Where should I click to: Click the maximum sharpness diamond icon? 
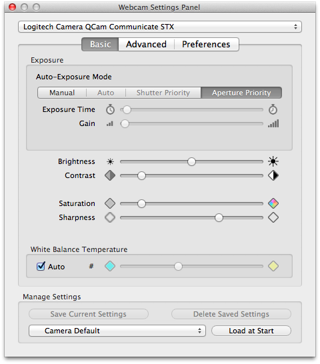273,217
